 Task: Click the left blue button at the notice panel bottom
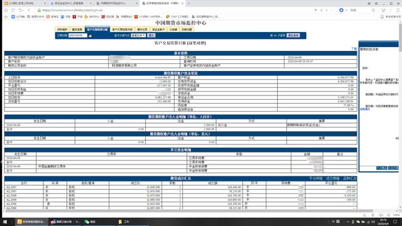point(382,168)
